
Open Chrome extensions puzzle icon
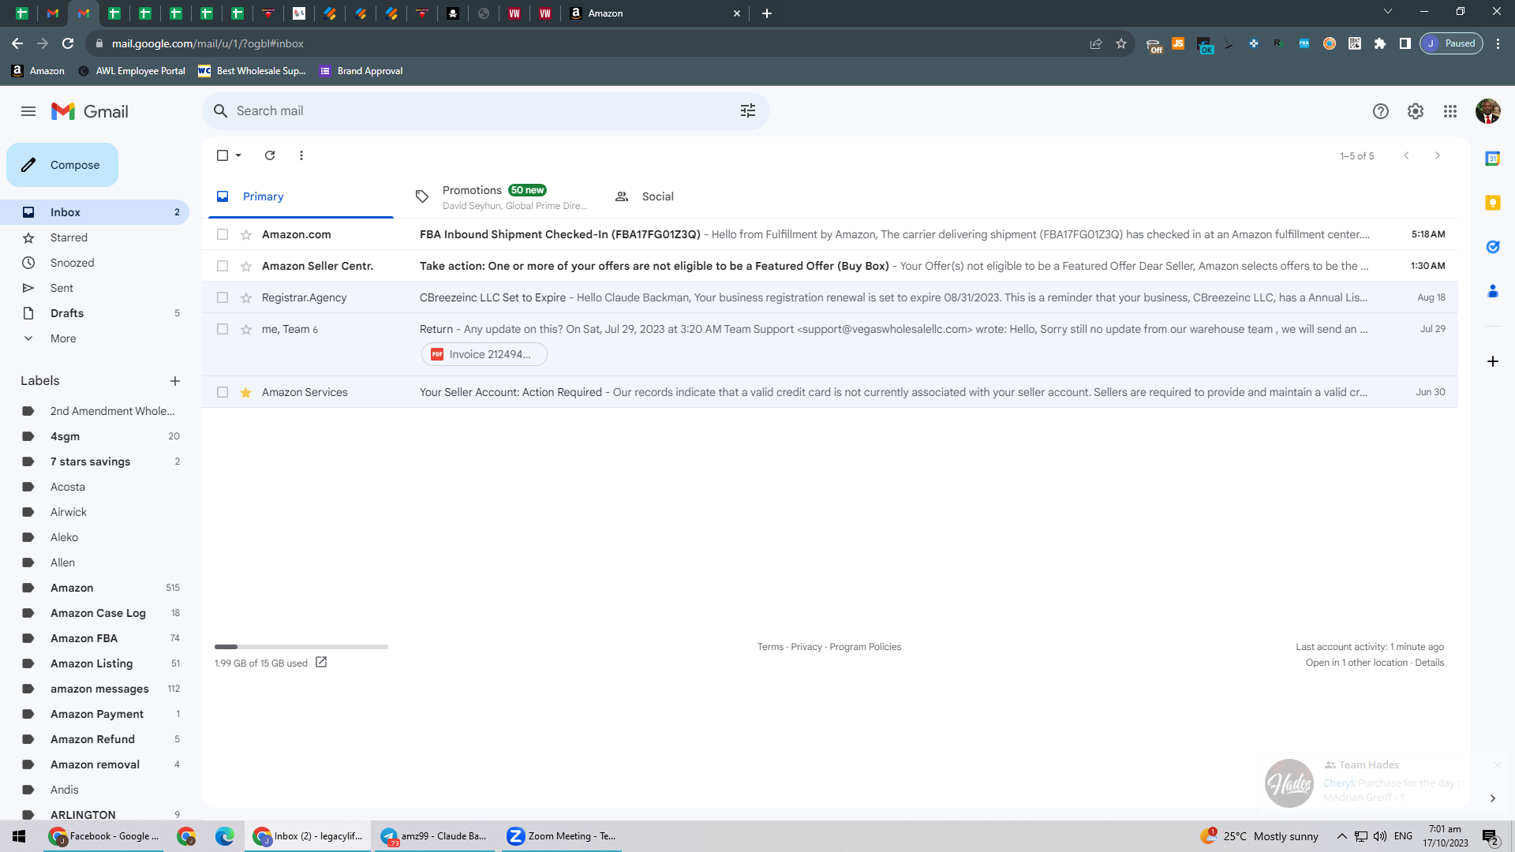click(1380, 43)
